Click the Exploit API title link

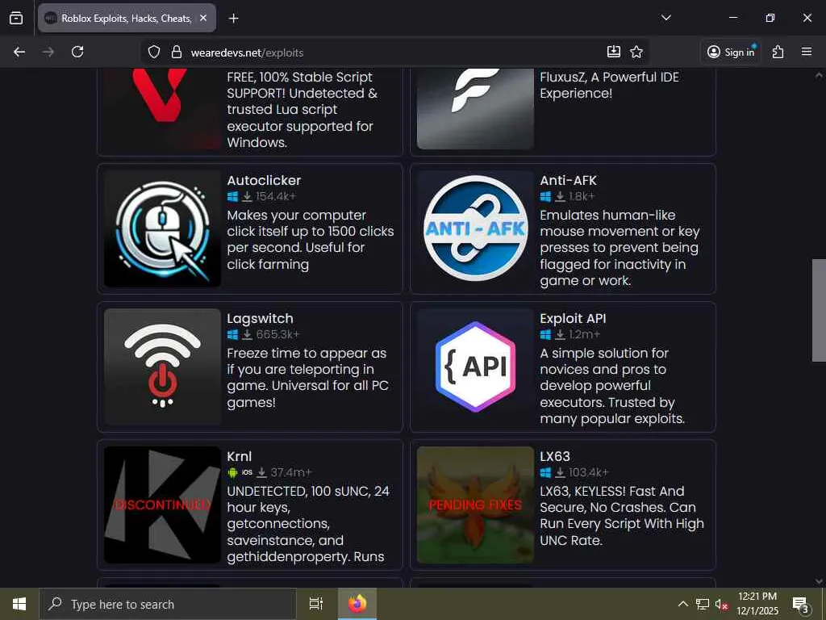(x=574, y=318)
